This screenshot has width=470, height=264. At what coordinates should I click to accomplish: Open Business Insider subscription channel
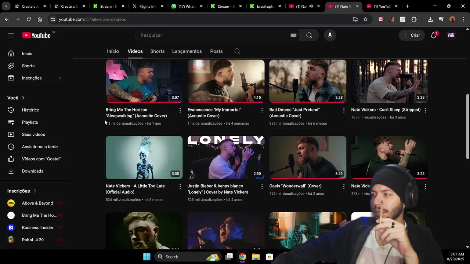point(37,227)
